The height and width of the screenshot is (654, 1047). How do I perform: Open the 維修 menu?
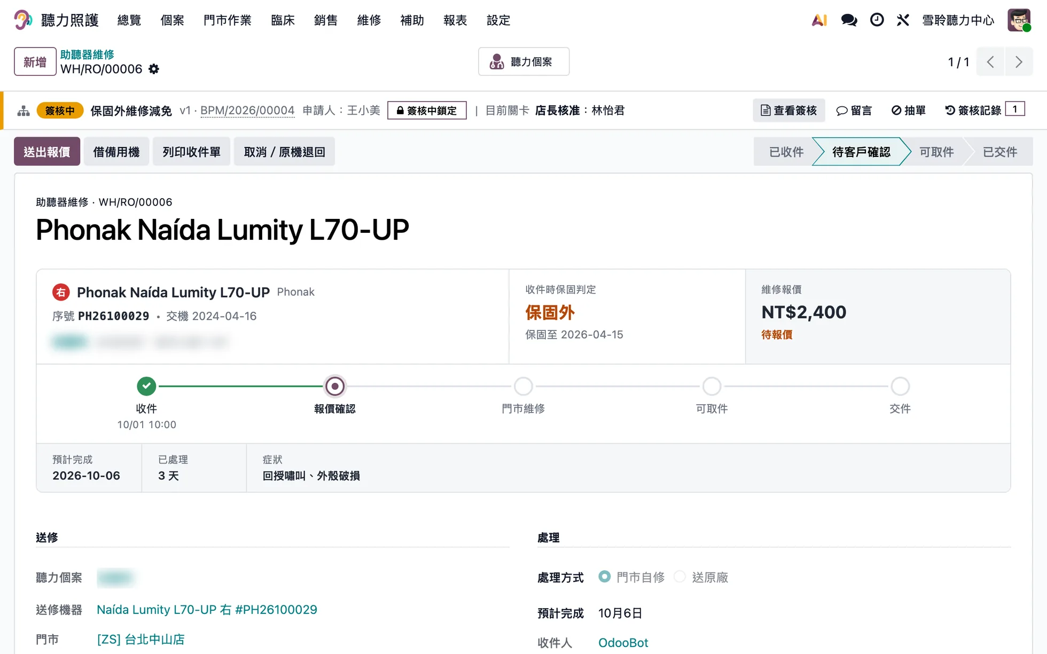click(x=369, y=20)
